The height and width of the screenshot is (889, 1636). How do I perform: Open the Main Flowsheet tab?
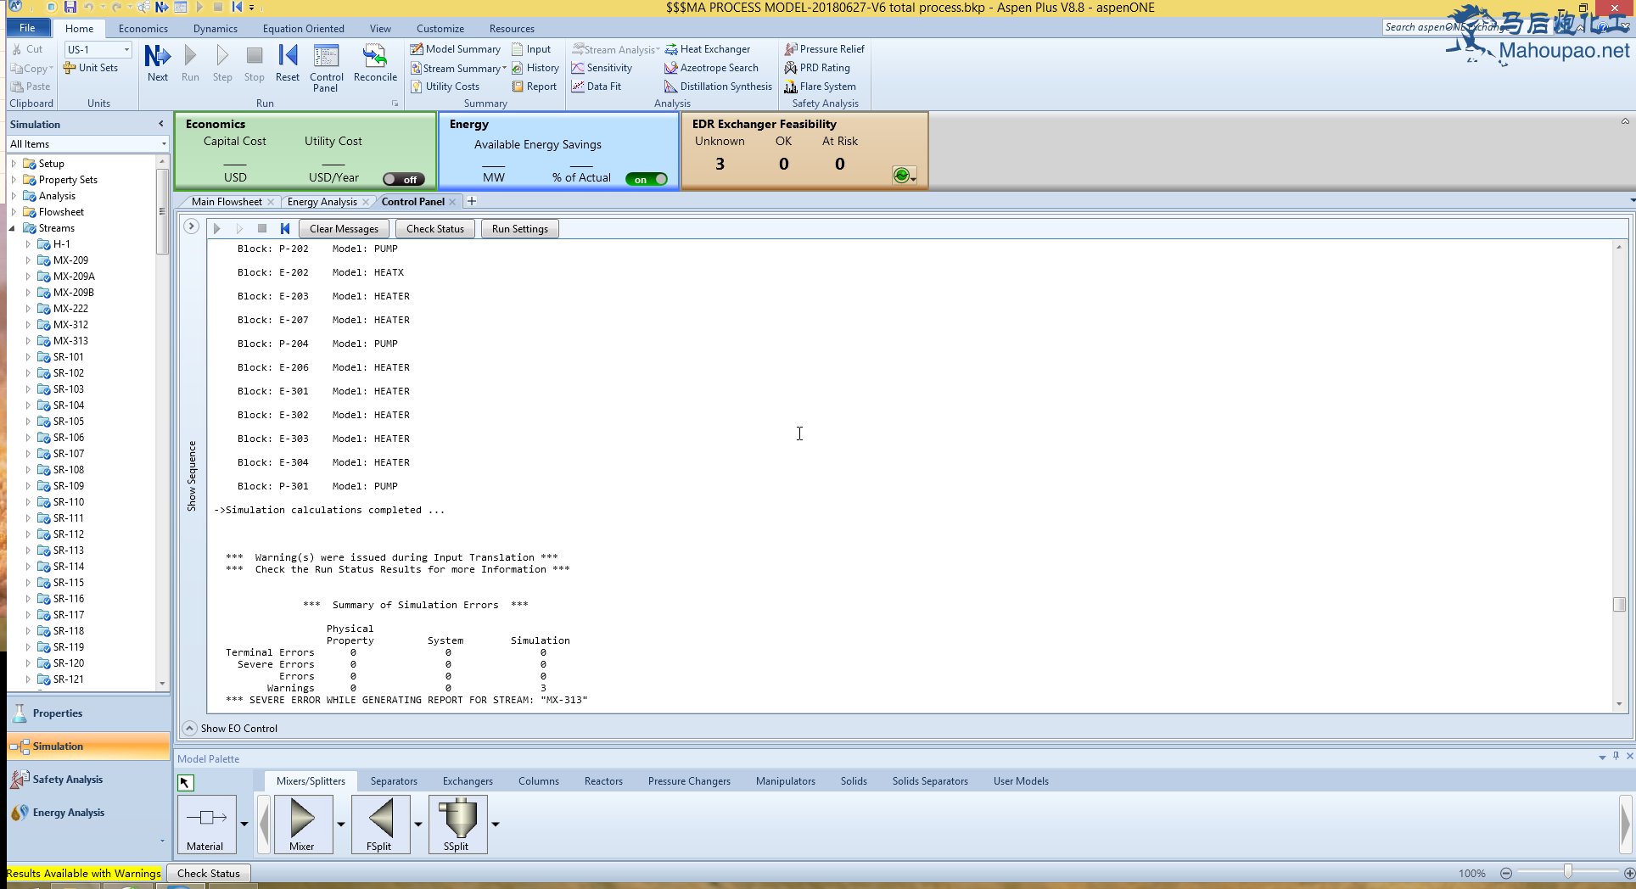(x=227, y=201)
